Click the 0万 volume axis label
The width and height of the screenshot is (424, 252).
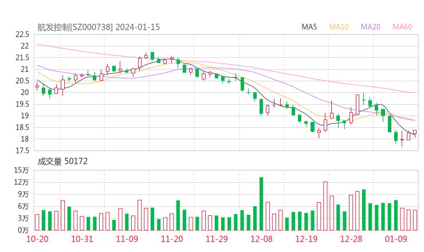pos(23,230)
